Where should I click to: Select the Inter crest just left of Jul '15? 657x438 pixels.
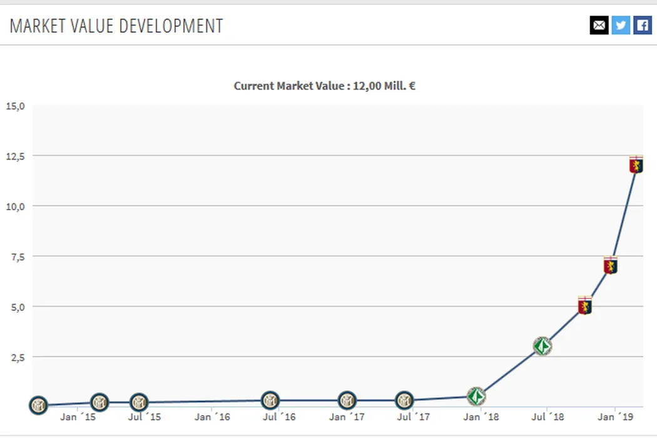coord(139,402)
